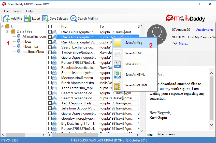Click the mailbox.Mbox file icon
This screenshot has height=143, width=216.
tap(19, 51)
